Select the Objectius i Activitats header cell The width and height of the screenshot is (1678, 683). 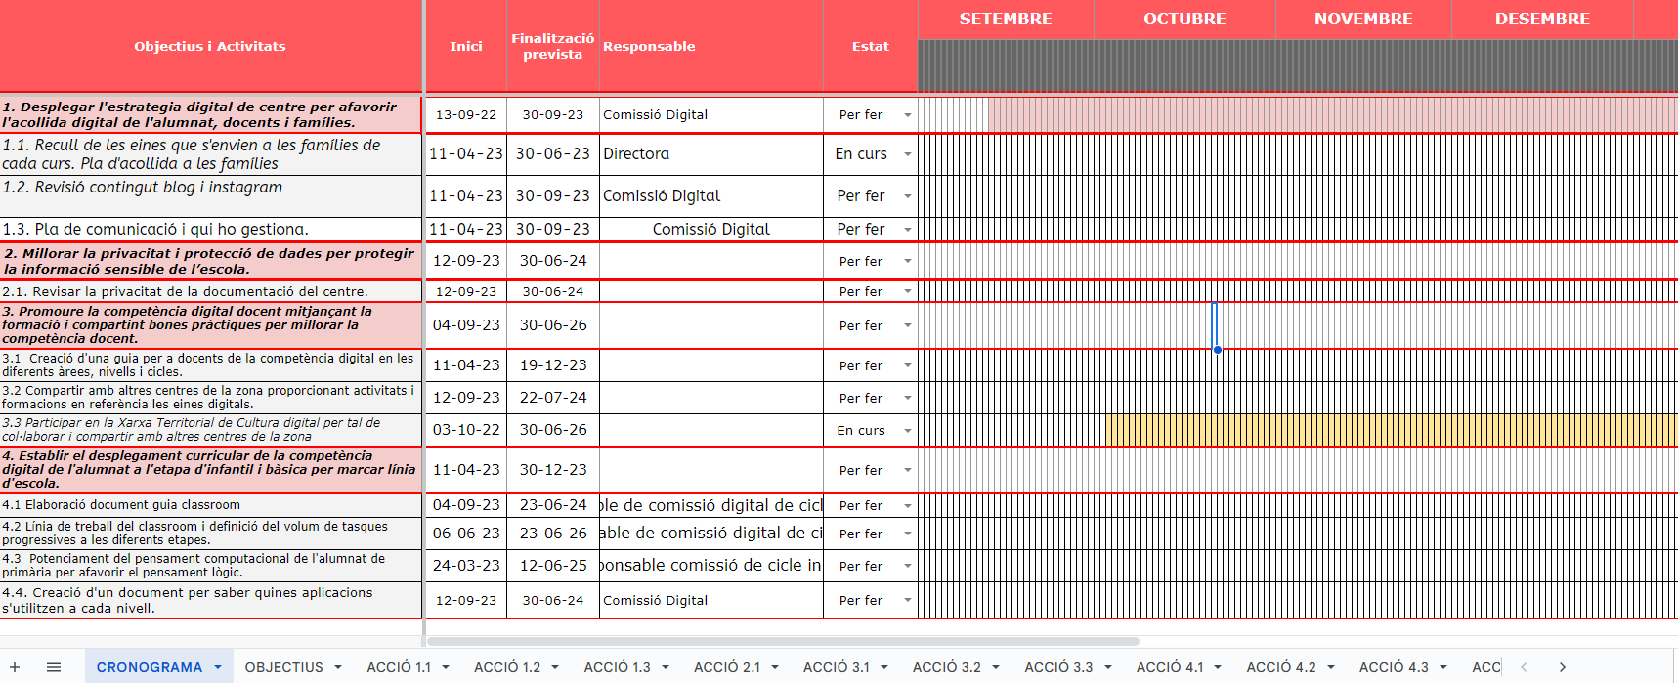[x=210, y=46]
